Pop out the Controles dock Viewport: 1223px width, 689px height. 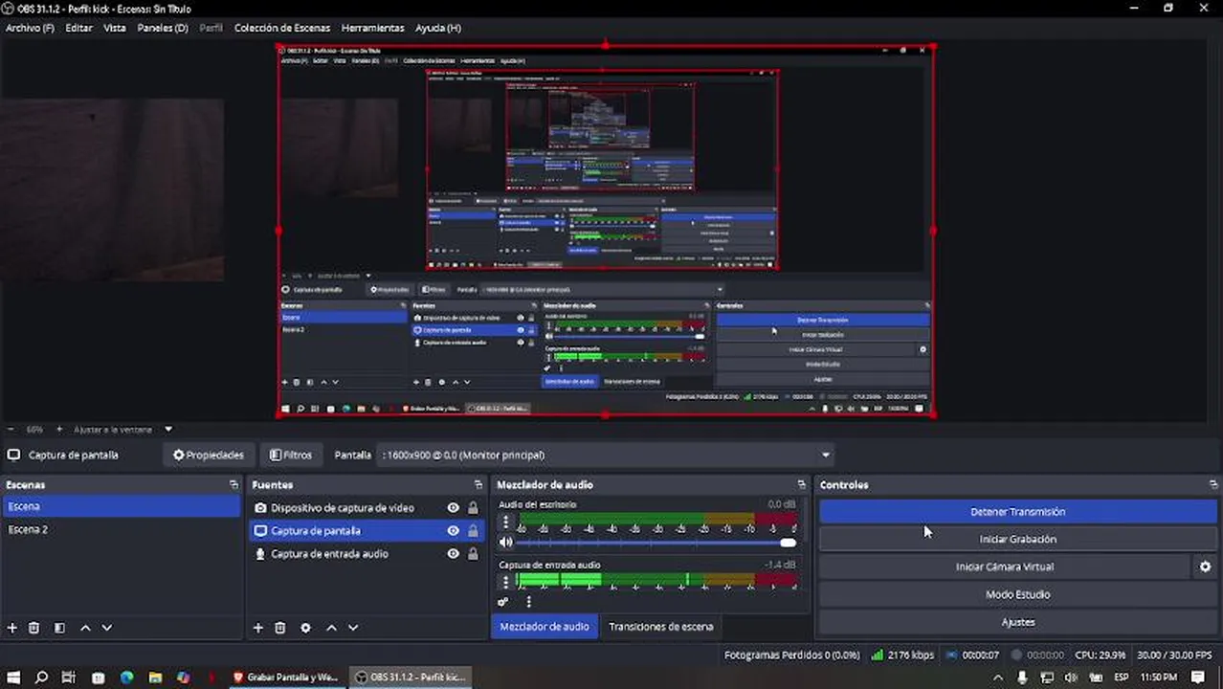click(1213, 485)
